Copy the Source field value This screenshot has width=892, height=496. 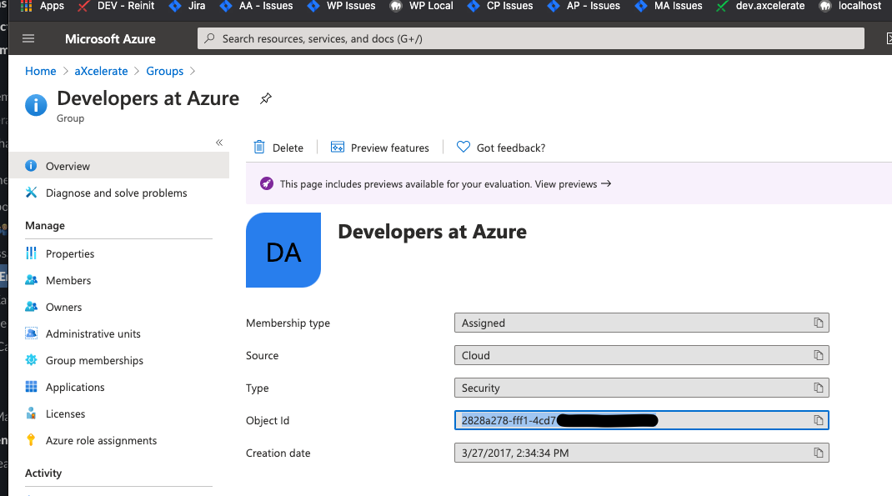pyautogui.click(x=819, y=355)
